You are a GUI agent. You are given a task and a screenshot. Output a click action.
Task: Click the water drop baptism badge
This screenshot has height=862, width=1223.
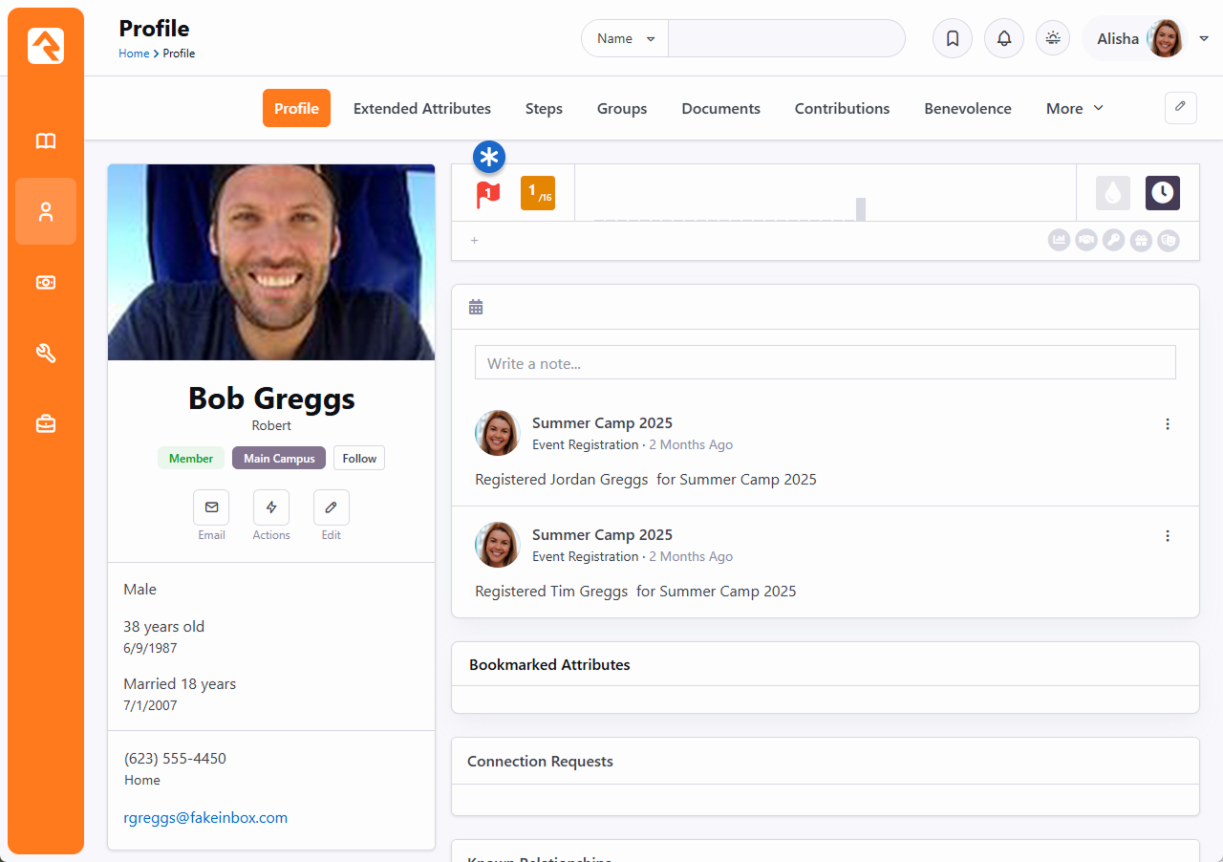(x=1112, y=193)
